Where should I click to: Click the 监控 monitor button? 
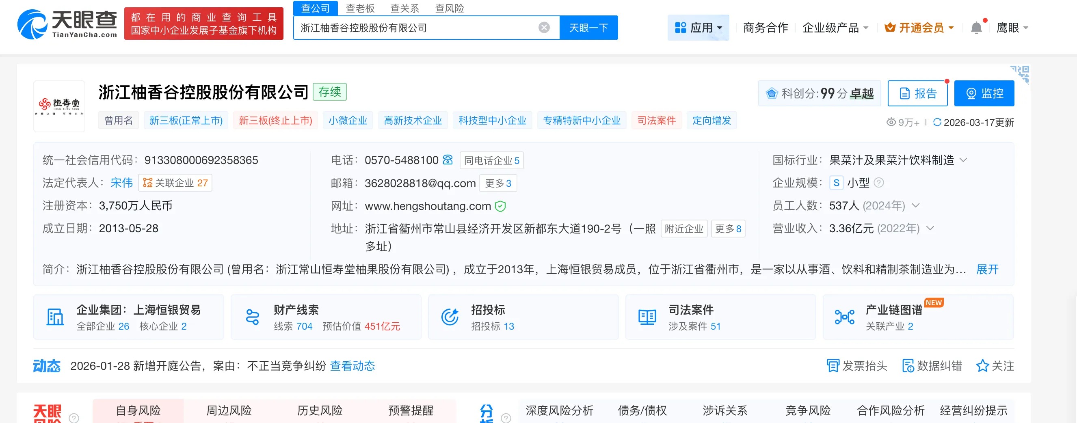click(x=984, y=93)
